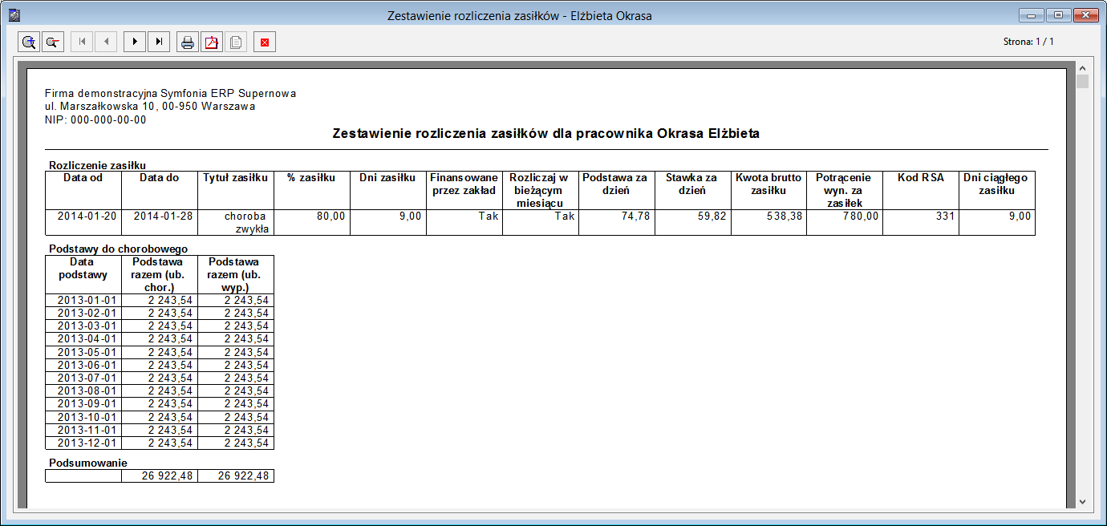
Task: Open the window system menu icon
Action: point(14,15)
